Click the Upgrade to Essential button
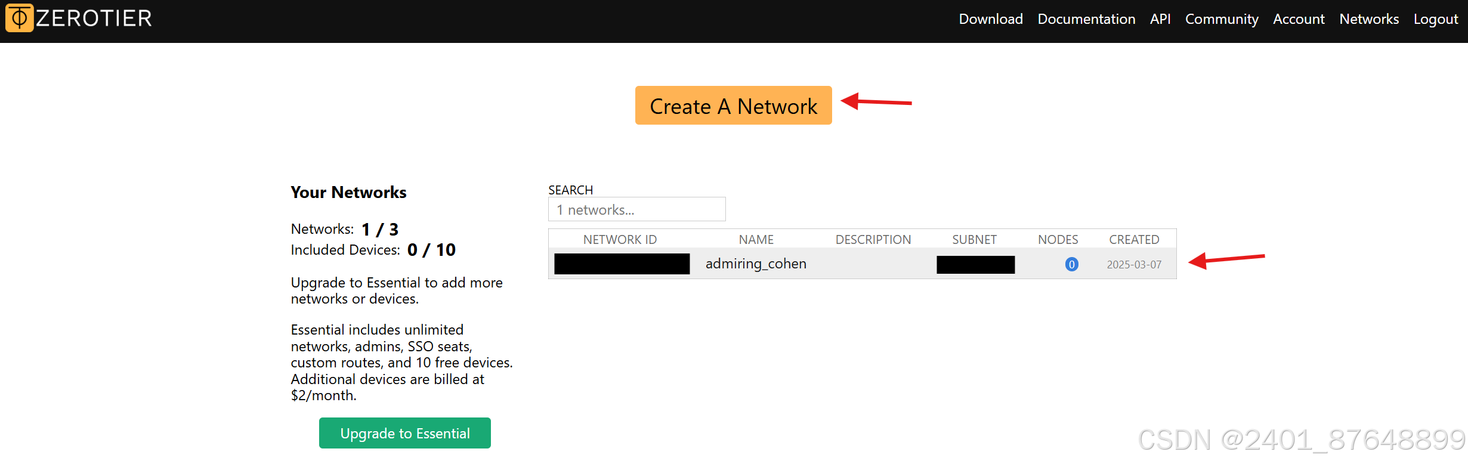This screenshot has height=464, width=1468. click(404, 433)
